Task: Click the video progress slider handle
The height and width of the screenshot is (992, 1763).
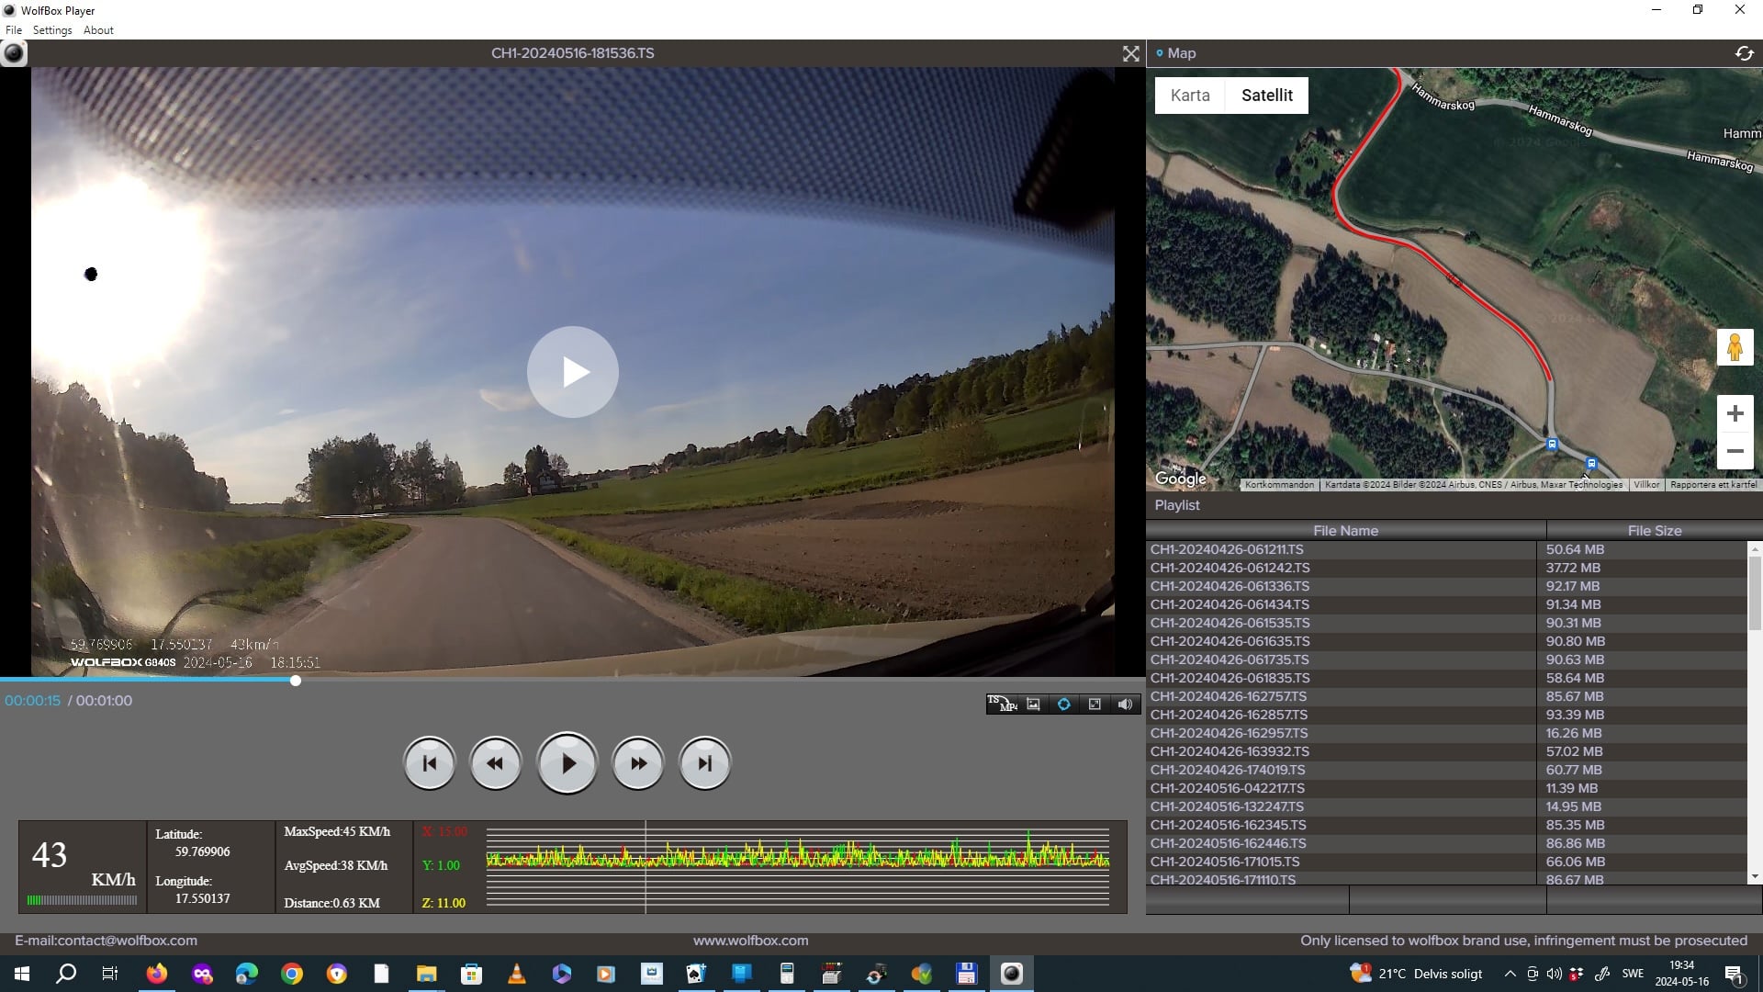Action: coord(296,681)
